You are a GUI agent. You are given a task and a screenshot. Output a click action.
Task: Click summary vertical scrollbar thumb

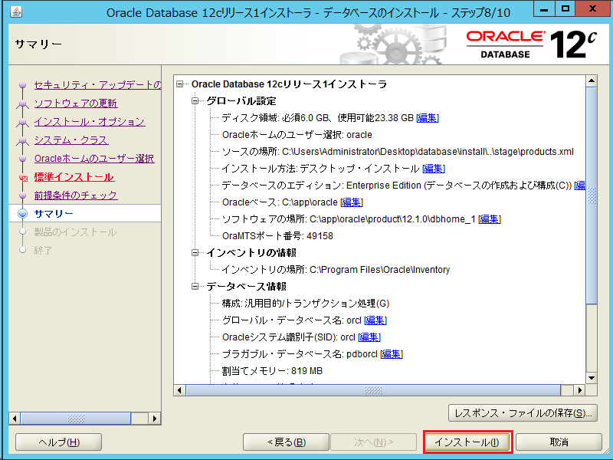pos(592,195)
